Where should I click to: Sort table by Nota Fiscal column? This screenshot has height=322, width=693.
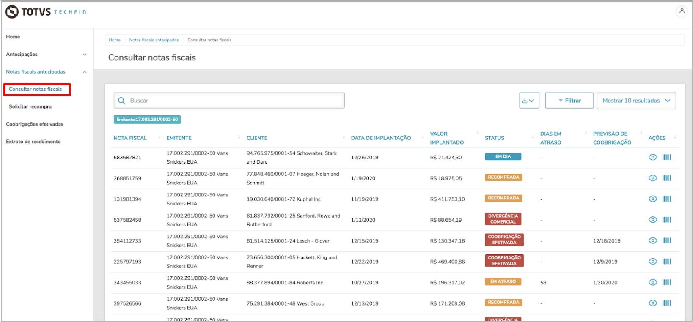click(159, 137)
